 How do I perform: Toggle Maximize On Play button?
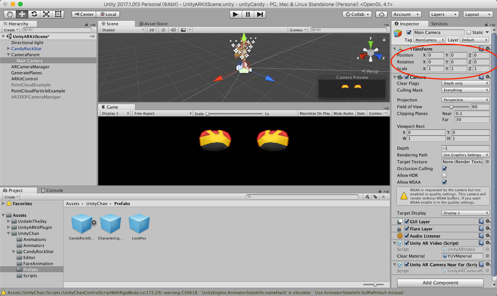point(314,113)
